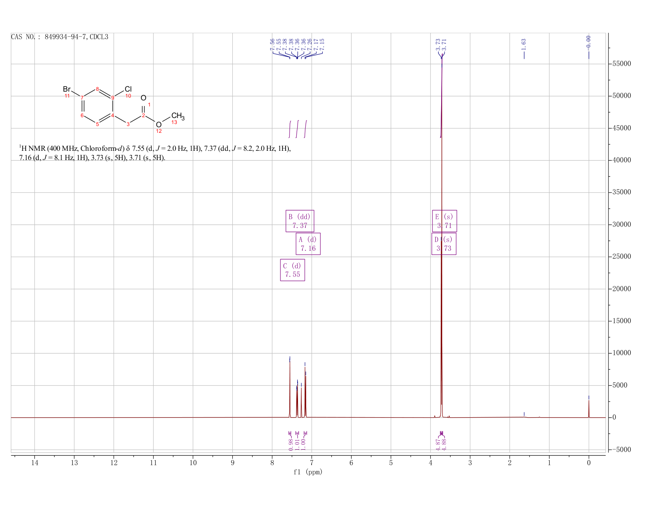The image size is (660, 510).
Task: Click the Cl atom in the structure
Action: coord(128,89)
